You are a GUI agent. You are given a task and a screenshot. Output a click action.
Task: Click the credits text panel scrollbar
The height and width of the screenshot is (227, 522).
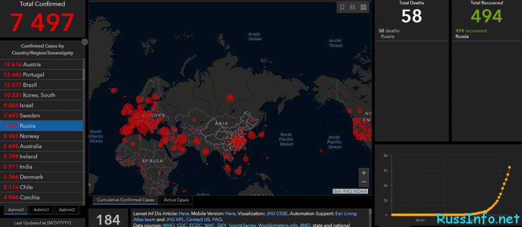point(370,213)
